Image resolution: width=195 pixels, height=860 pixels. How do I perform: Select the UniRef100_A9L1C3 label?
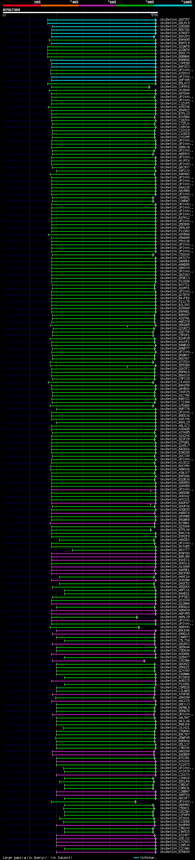point(175,426)
